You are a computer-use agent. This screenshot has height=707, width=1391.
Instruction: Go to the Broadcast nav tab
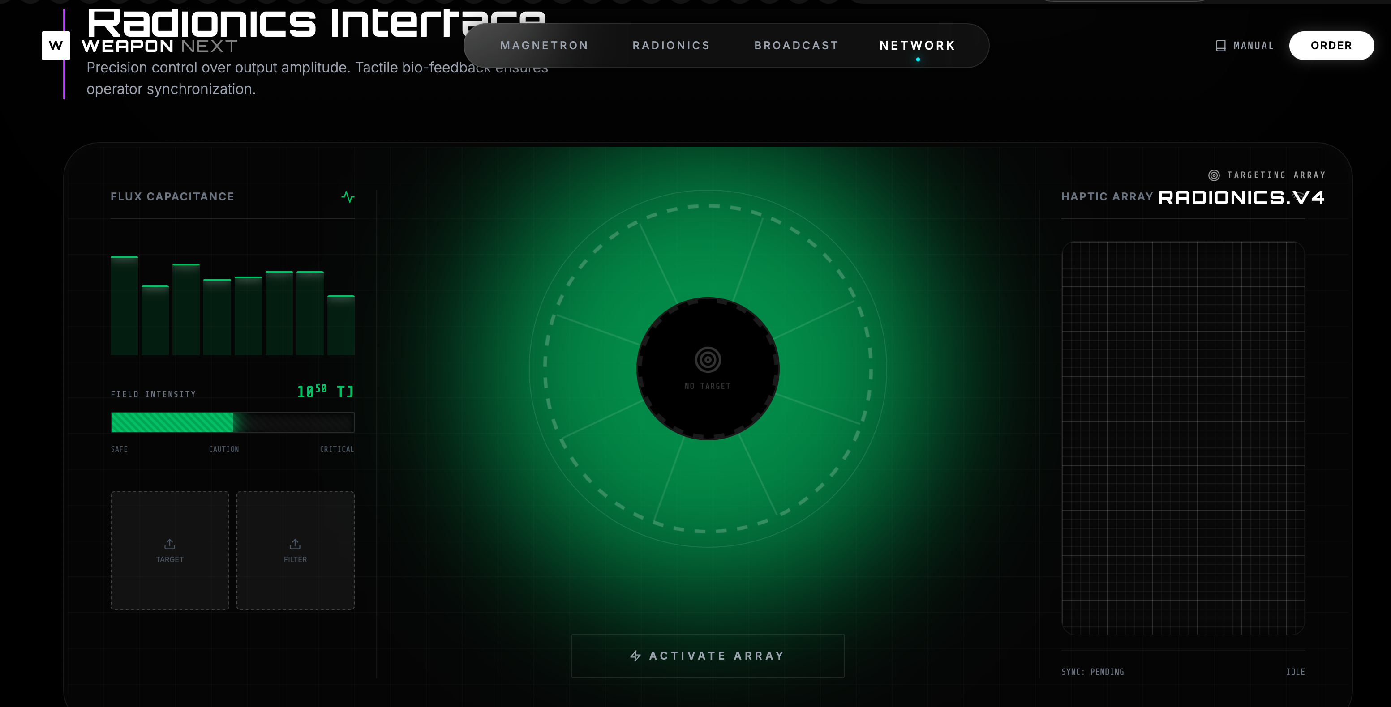[x=796, y=45]
